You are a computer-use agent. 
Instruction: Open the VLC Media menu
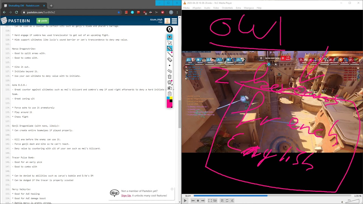pyautogui.click(x=186, y=8)
